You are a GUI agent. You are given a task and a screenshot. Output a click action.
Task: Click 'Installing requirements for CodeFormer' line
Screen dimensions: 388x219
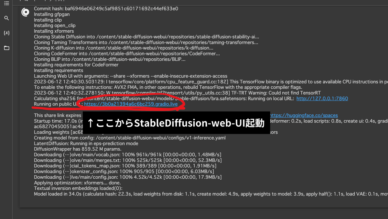[x=76, y=65]
